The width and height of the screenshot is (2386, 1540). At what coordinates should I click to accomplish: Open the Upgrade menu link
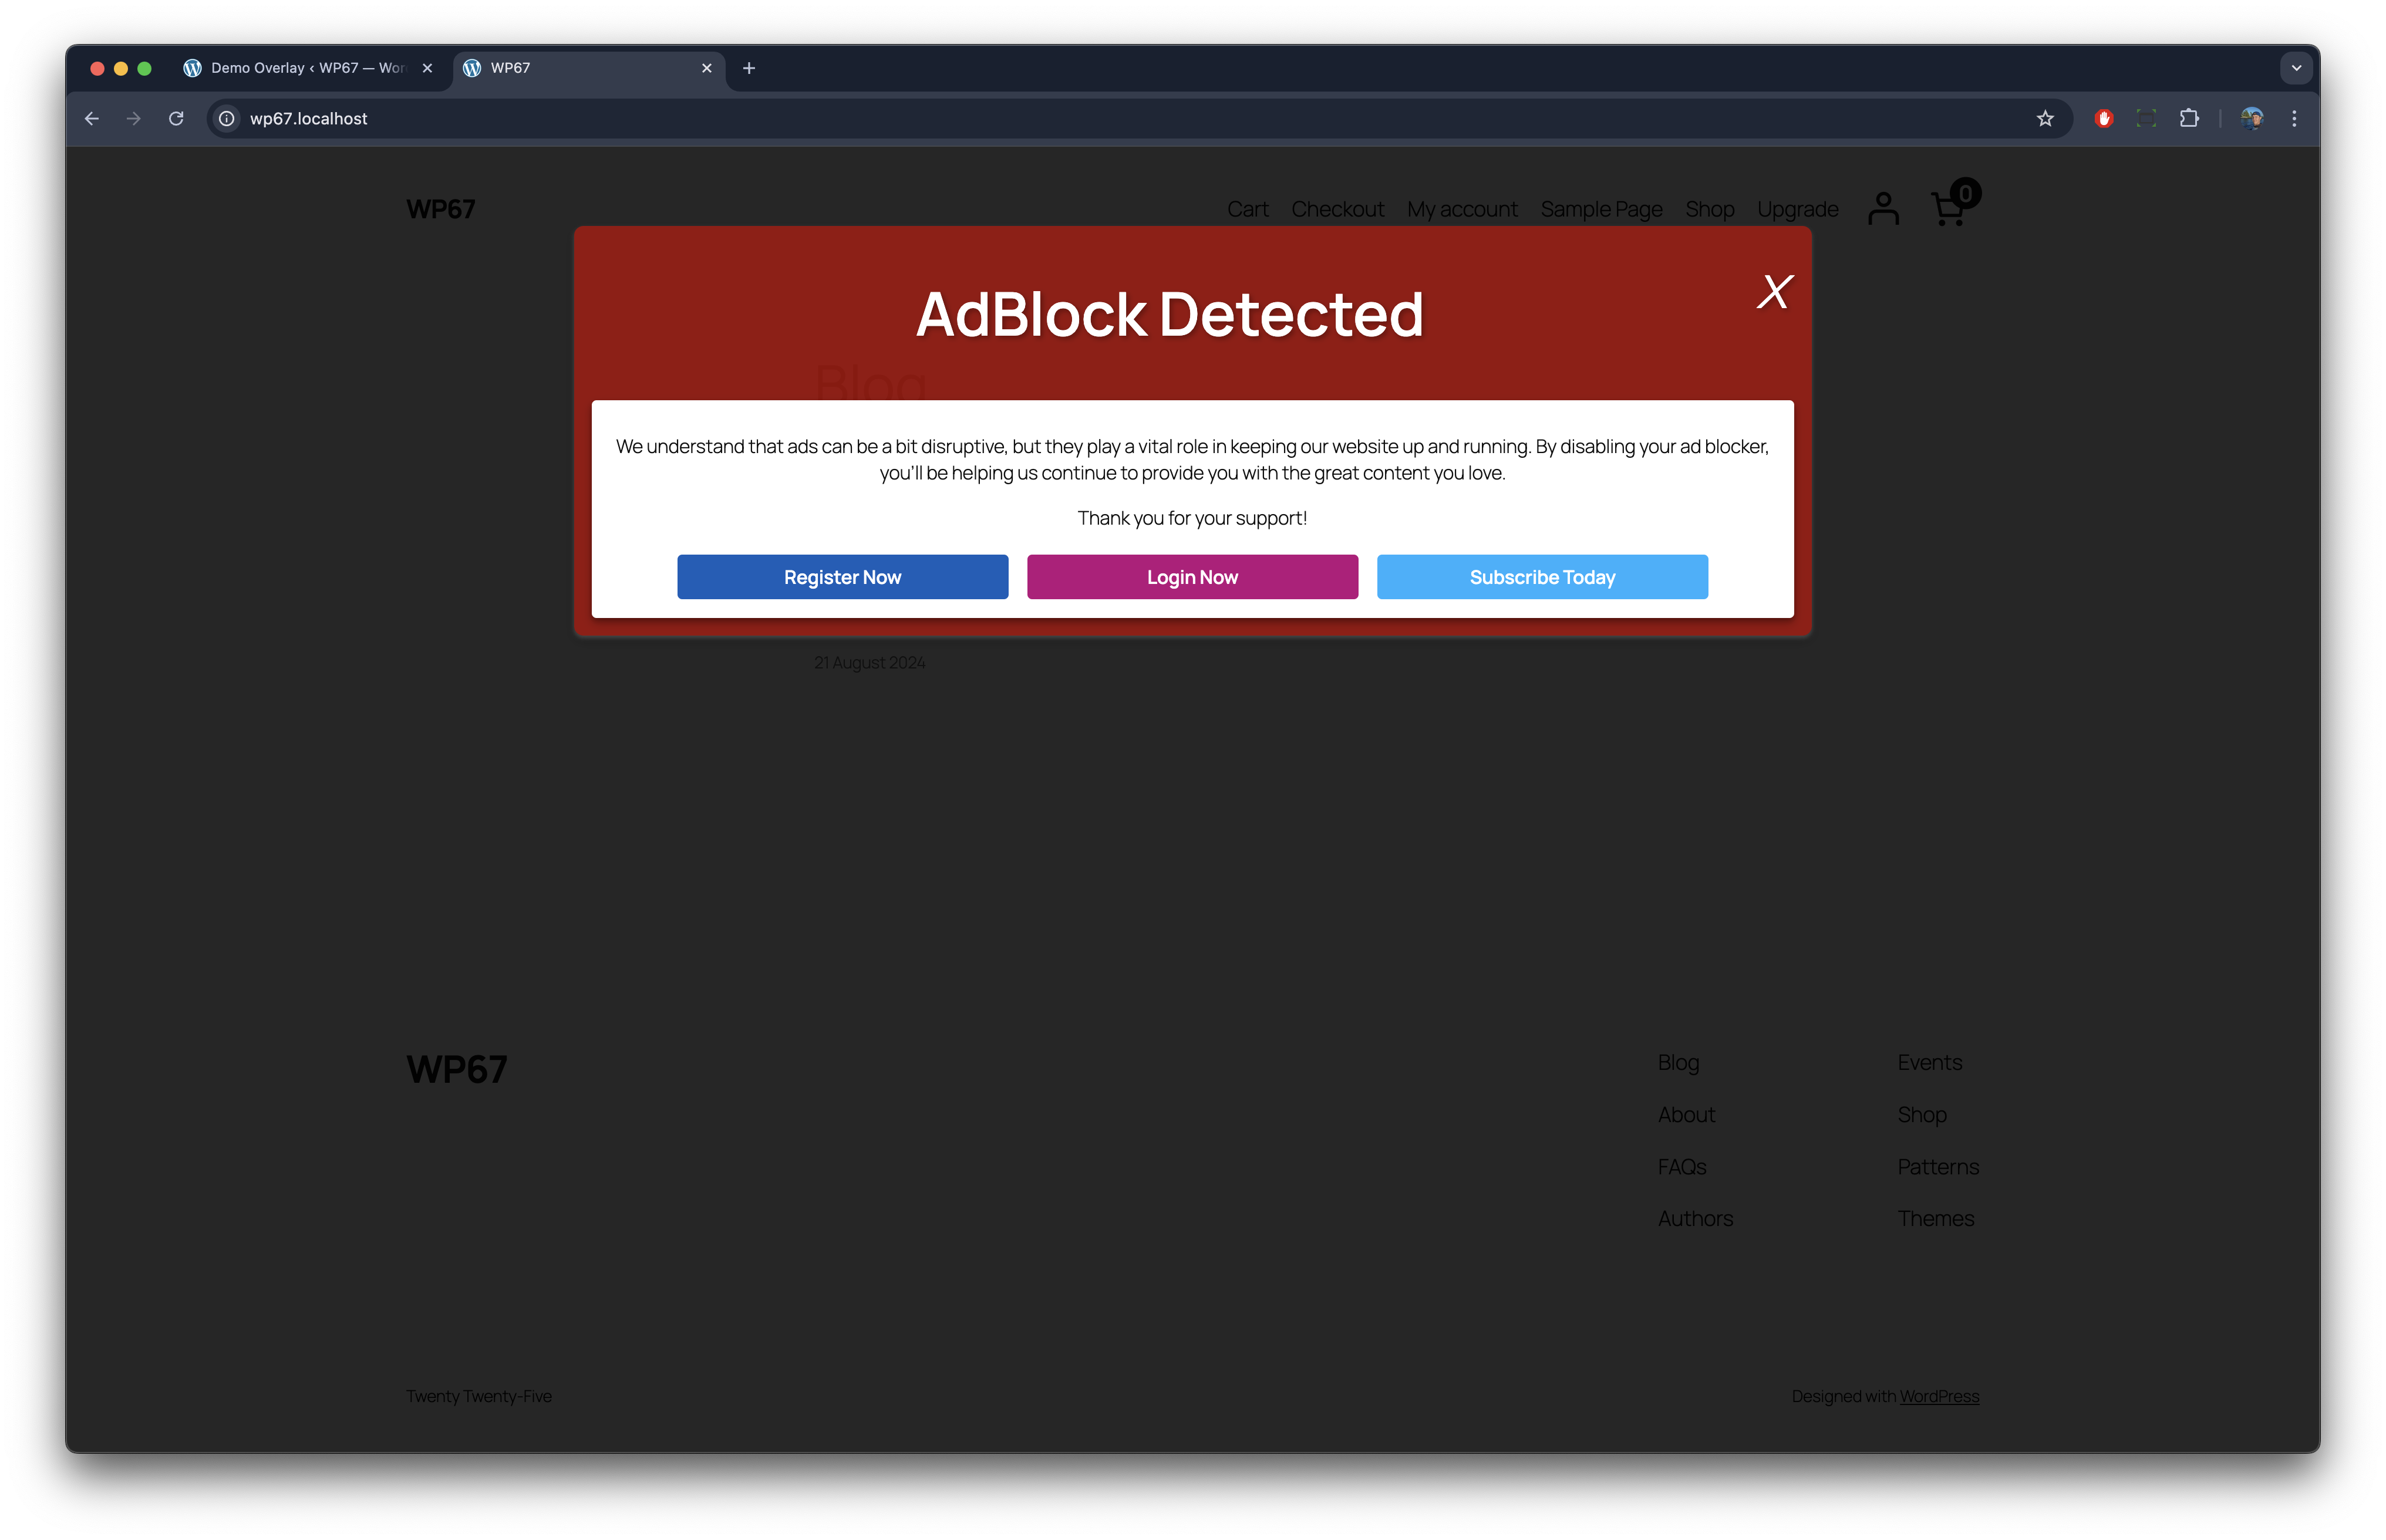(x=1798, y=209)
